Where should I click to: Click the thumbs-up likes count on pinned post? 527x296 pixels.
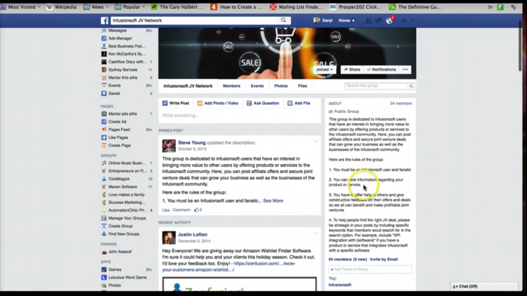pyautogui.click(x=198, y=210)
